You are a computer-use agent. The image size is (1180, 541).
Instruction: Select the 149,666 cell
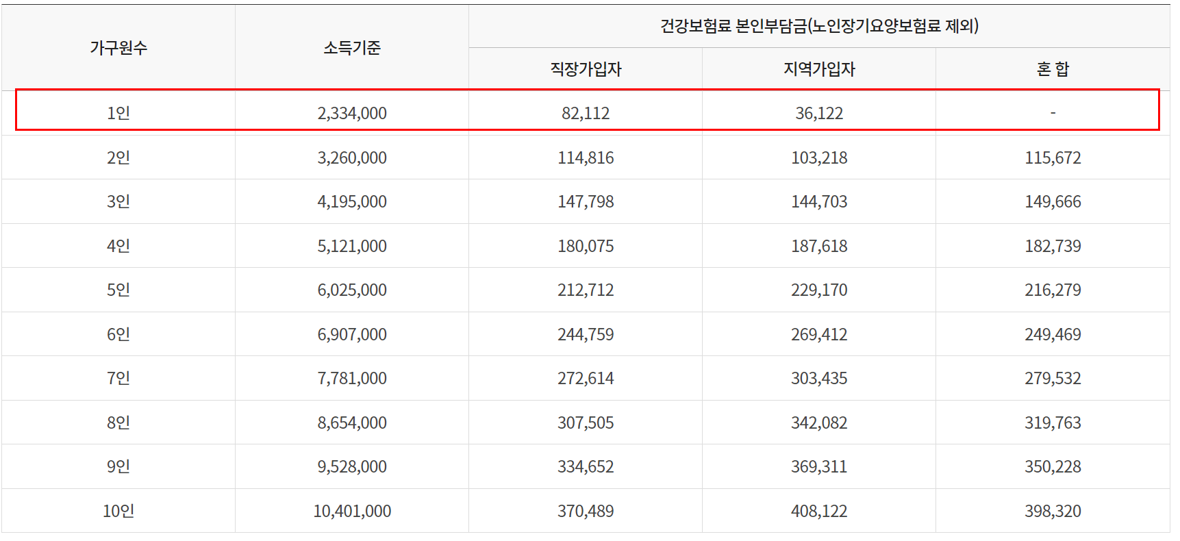[1053, 201]
